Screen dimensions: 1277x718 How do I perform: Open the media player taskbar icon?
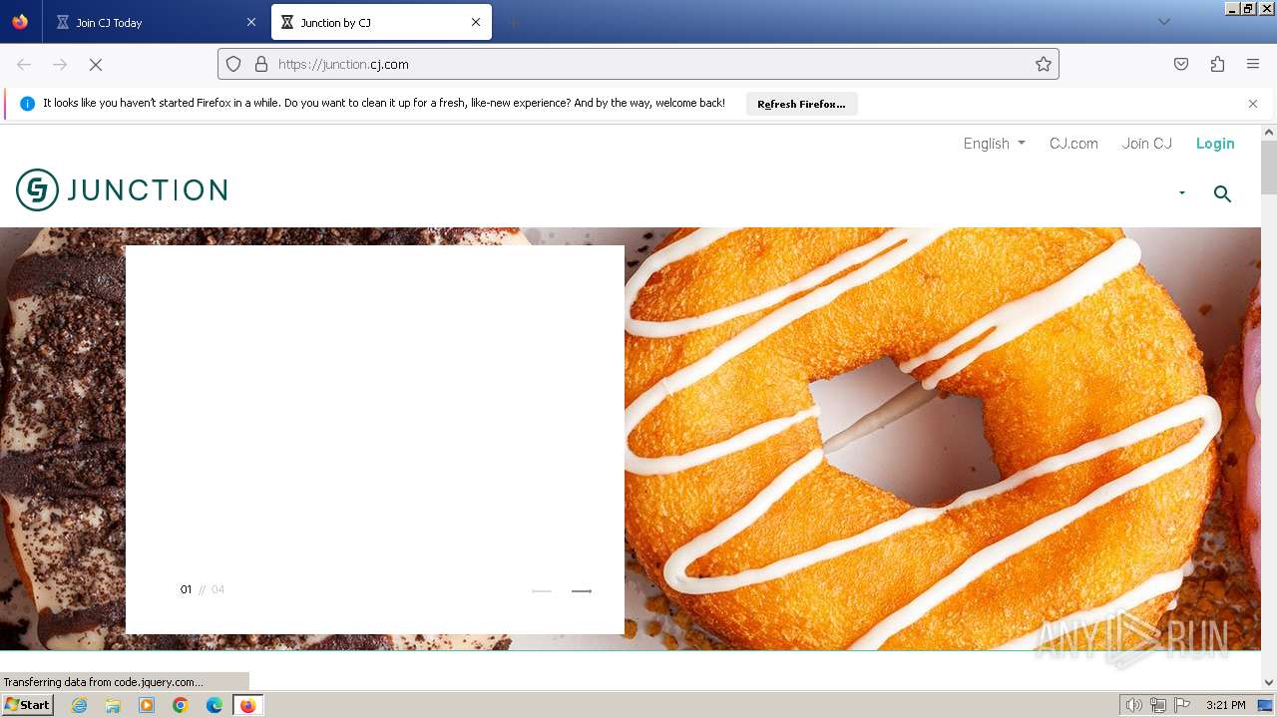pyautogui.click(x=147, y=705)
